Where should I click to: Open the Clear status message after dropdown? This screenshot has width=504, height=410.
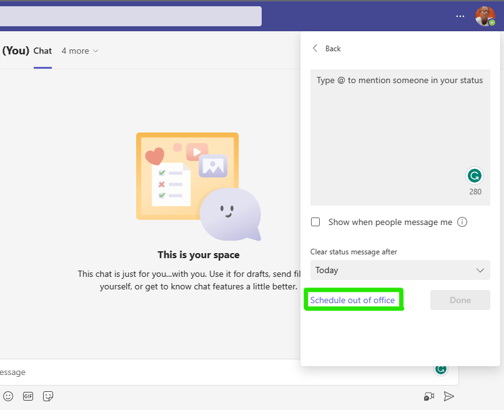400,270
